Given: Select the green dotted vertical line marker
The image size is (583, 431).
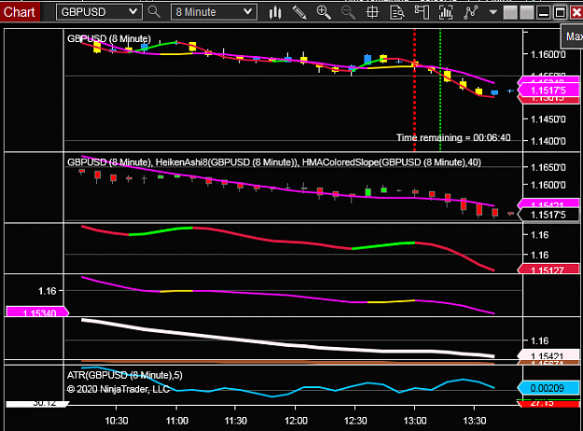Looking at the screenshot, I should [440, 90].
